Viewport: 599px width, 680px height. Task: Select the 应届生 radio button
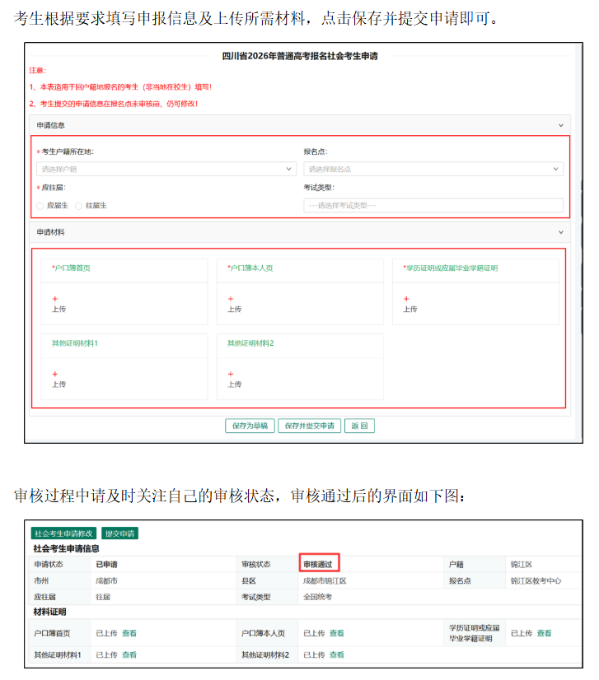pos(40,206)
